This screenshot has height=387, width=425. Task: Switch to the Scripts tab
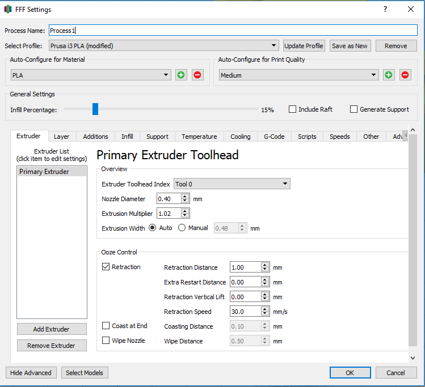point(307,137)
